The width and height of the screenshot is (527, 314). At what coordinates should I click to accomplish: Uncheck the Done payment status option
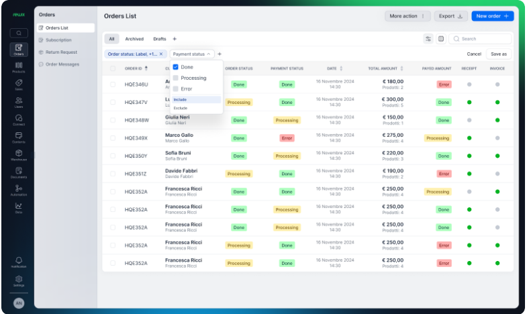tap(176, 67)
